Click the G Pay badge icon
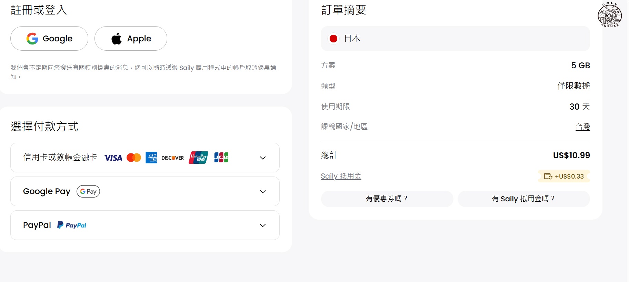Screen dimensions: 629x282 (x=88, y=191)
